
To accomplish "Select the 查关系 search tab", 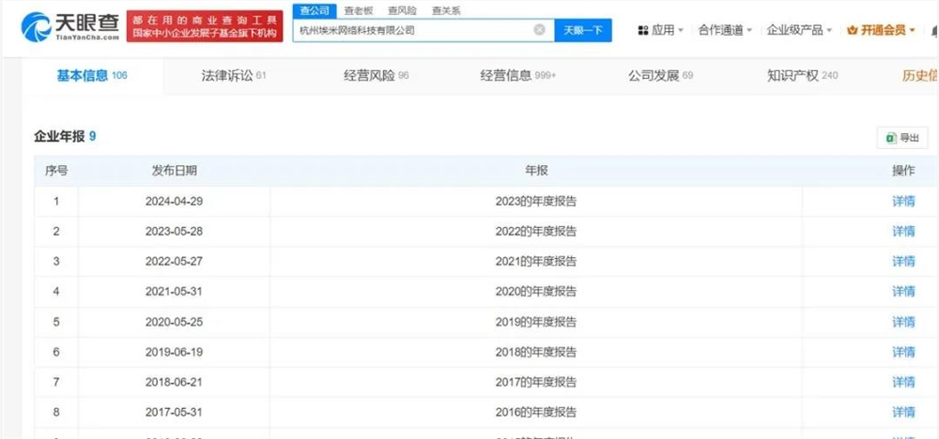I will point(446,10).
